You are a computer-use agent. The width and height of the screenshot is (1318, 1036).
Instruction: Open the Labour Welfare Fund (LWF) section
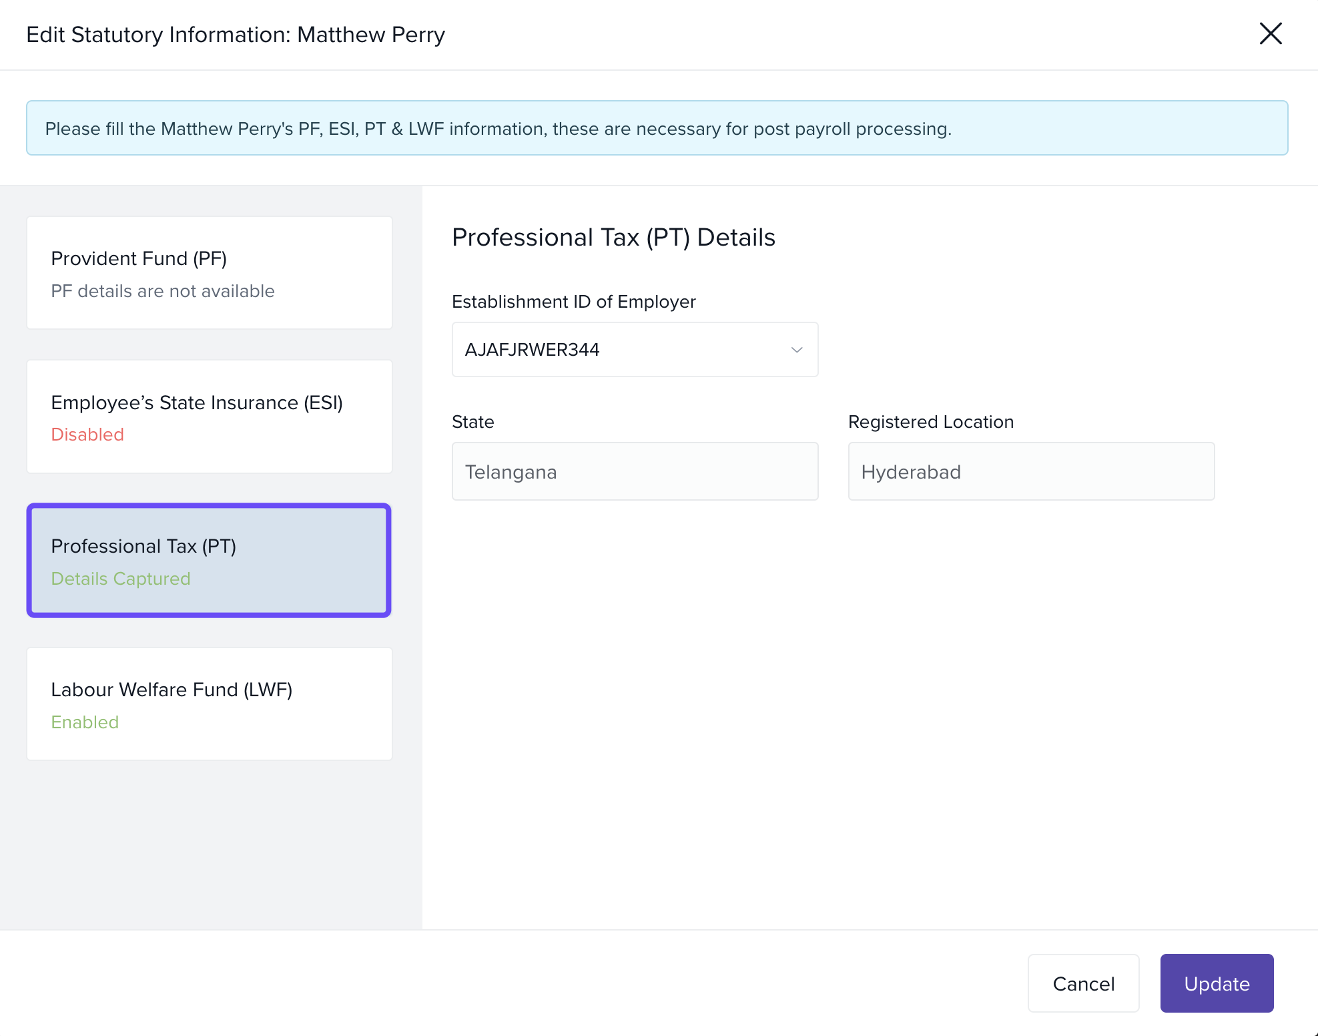coord(209,704)
